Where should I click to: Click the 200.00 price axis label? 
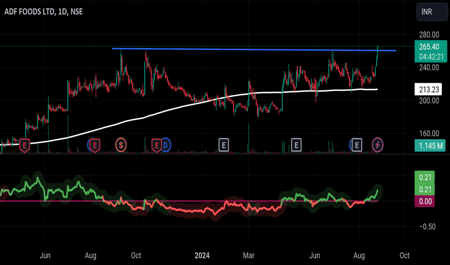[429, 101]
